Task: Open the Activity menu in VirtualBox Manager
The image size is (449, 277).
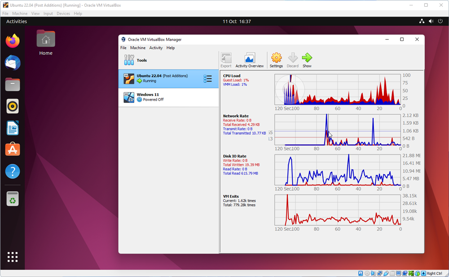Action: pyautogui.click(x=156, y=48)
